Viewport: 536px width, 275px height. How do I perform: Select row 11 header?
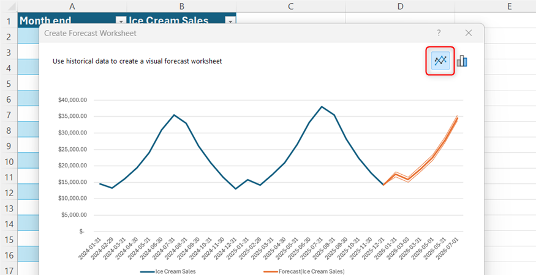9,177
